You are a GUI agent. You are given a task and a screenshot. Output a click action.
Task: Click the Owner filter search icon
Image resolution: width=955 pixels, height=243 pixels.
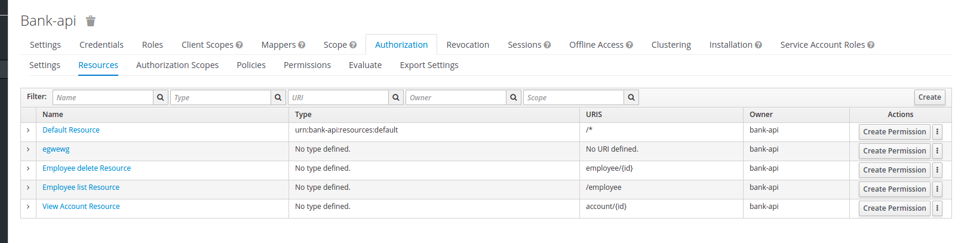pyautogui.click(x=513, y=97)
